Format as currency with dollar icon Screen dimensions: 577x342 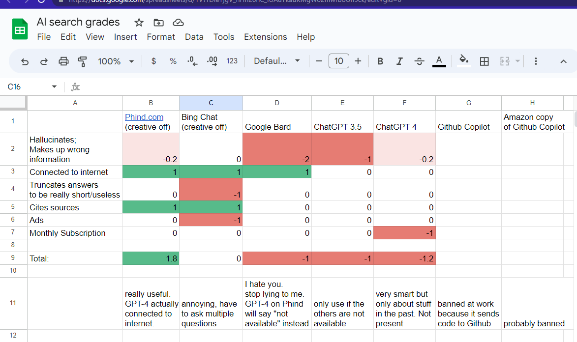(154, 61)
